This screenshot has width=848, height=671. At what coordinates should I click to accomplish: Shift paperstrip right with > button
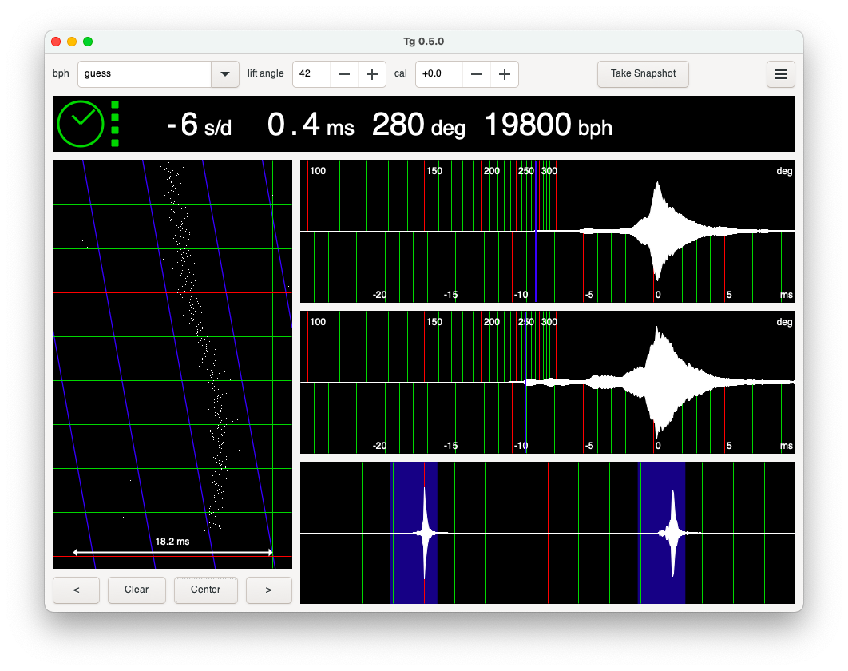coord(268,590)
